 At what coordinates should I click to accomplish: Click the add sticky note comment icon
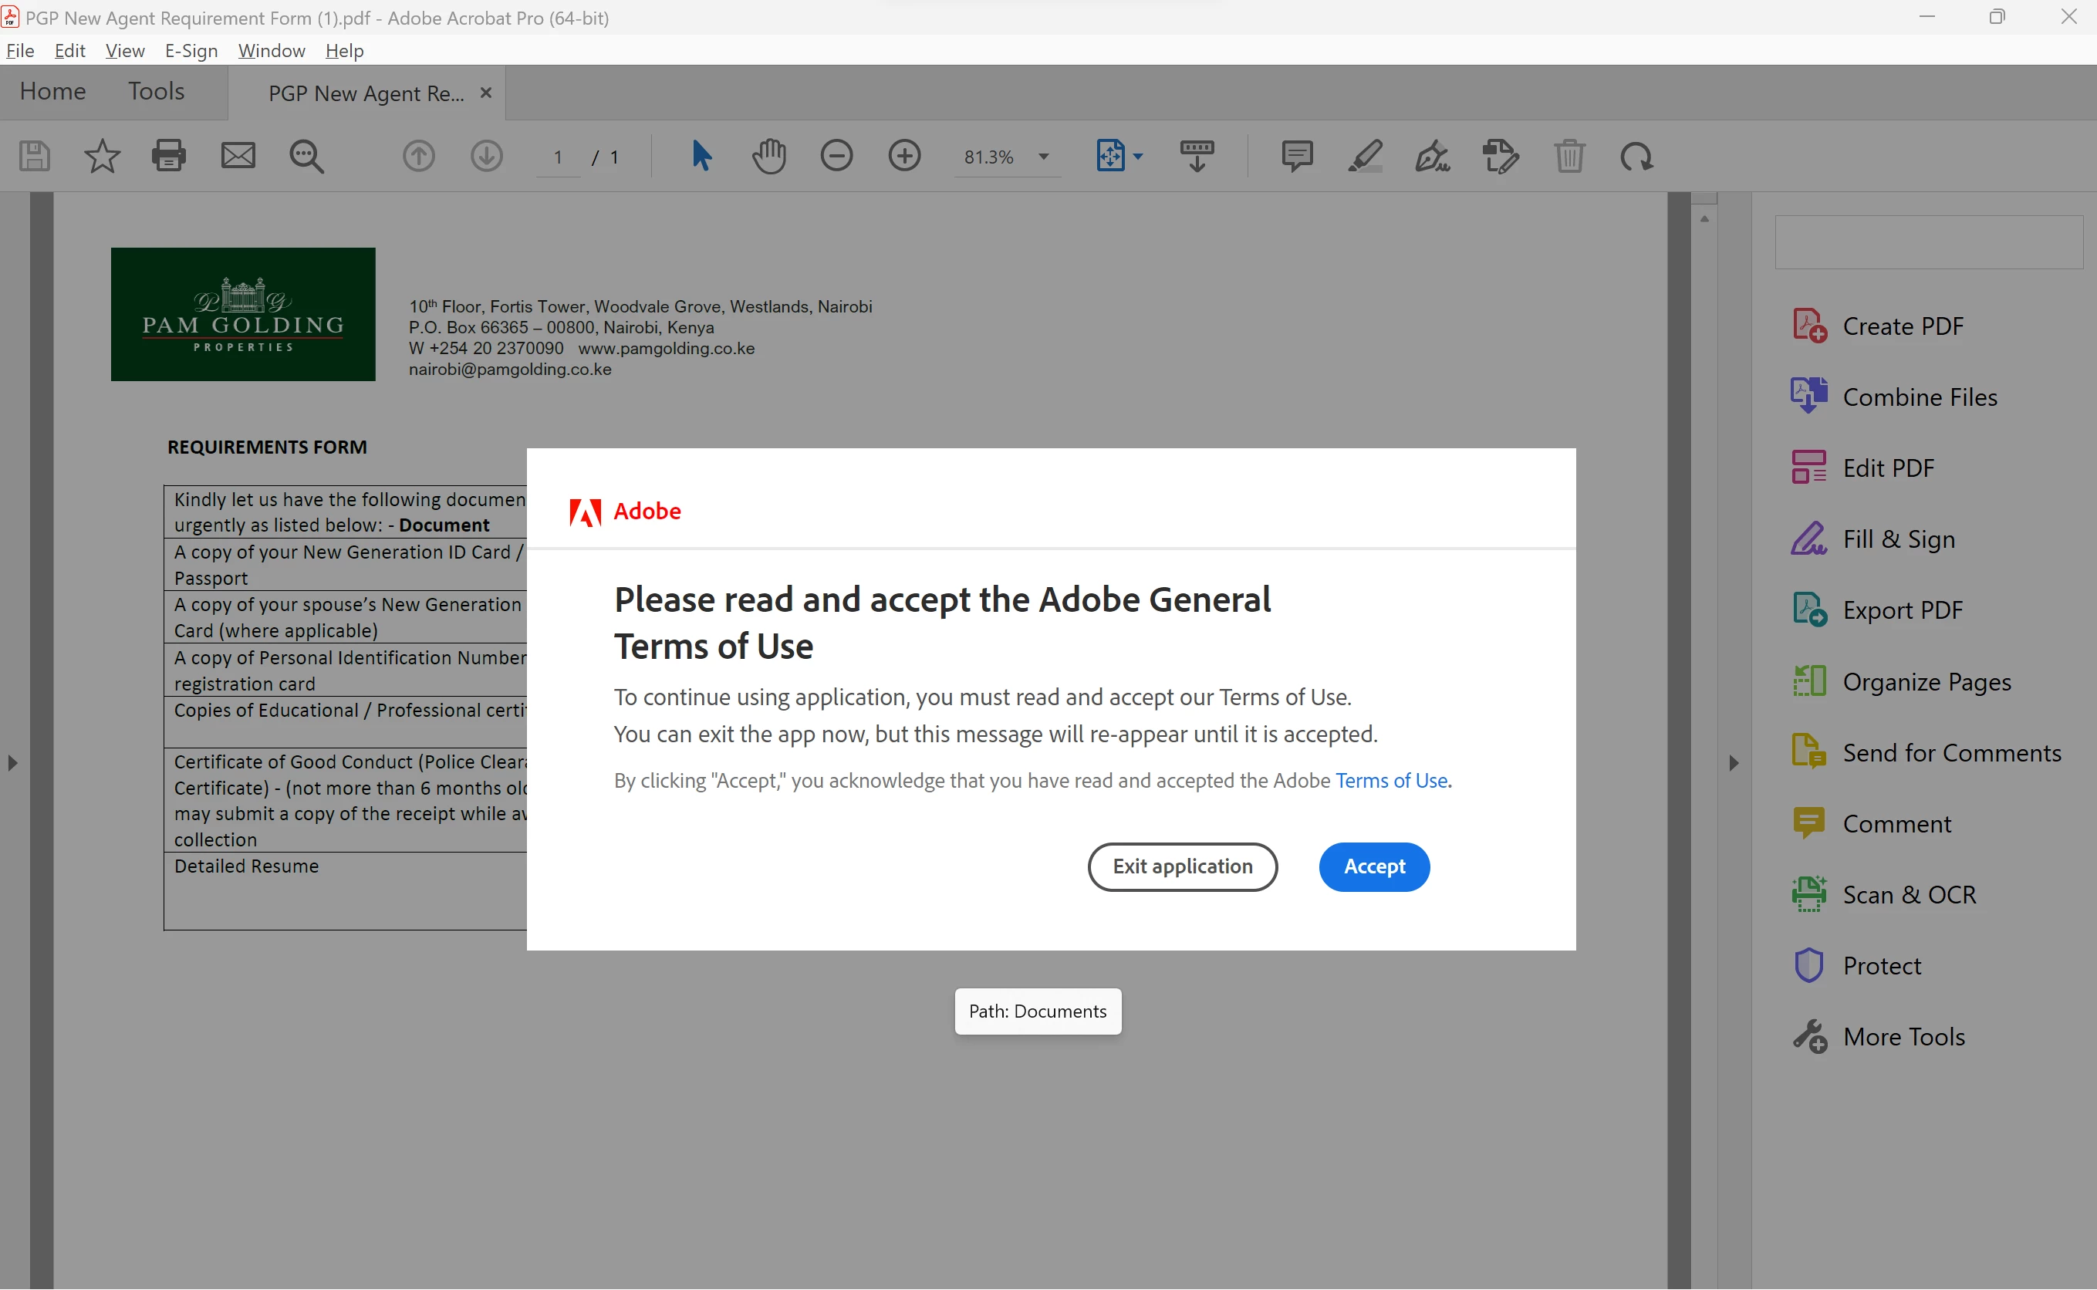pyautogui.click(x=1297, y=156)
